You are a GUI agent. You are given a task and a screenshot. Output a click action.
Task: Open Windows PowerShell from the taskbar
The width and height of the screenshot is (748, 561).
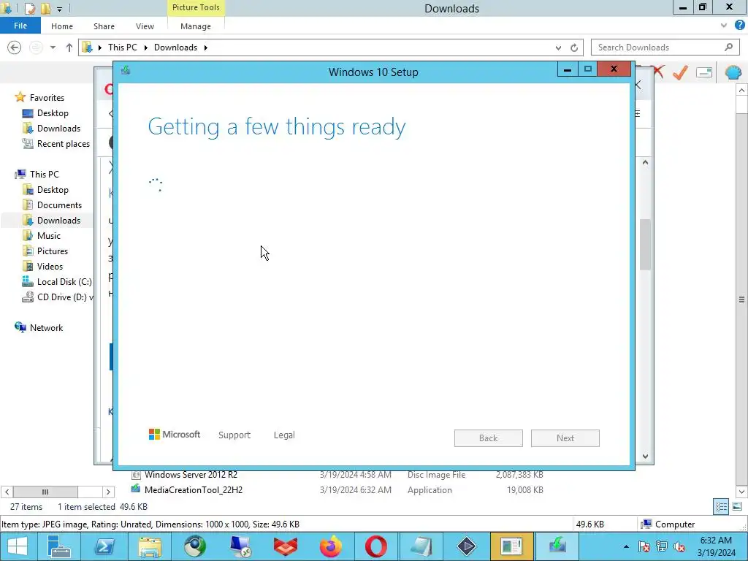[x=104, y=546]
